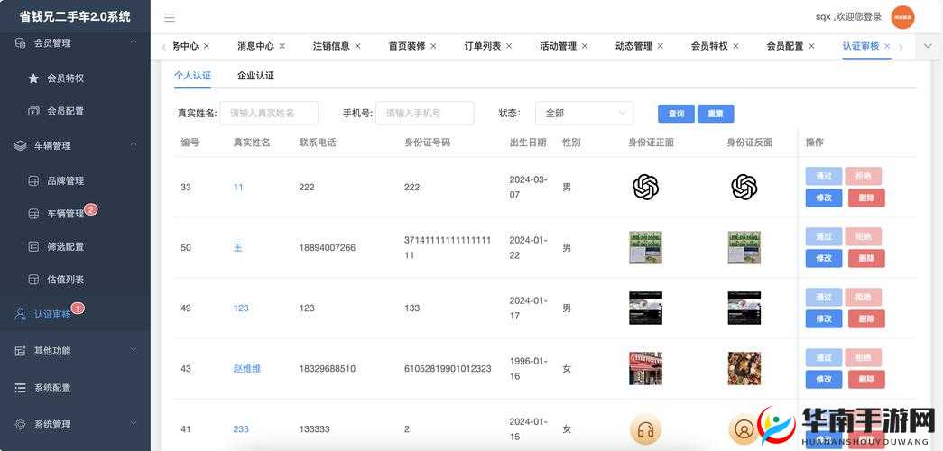Click the 品牌管理 grid icon

33,181
